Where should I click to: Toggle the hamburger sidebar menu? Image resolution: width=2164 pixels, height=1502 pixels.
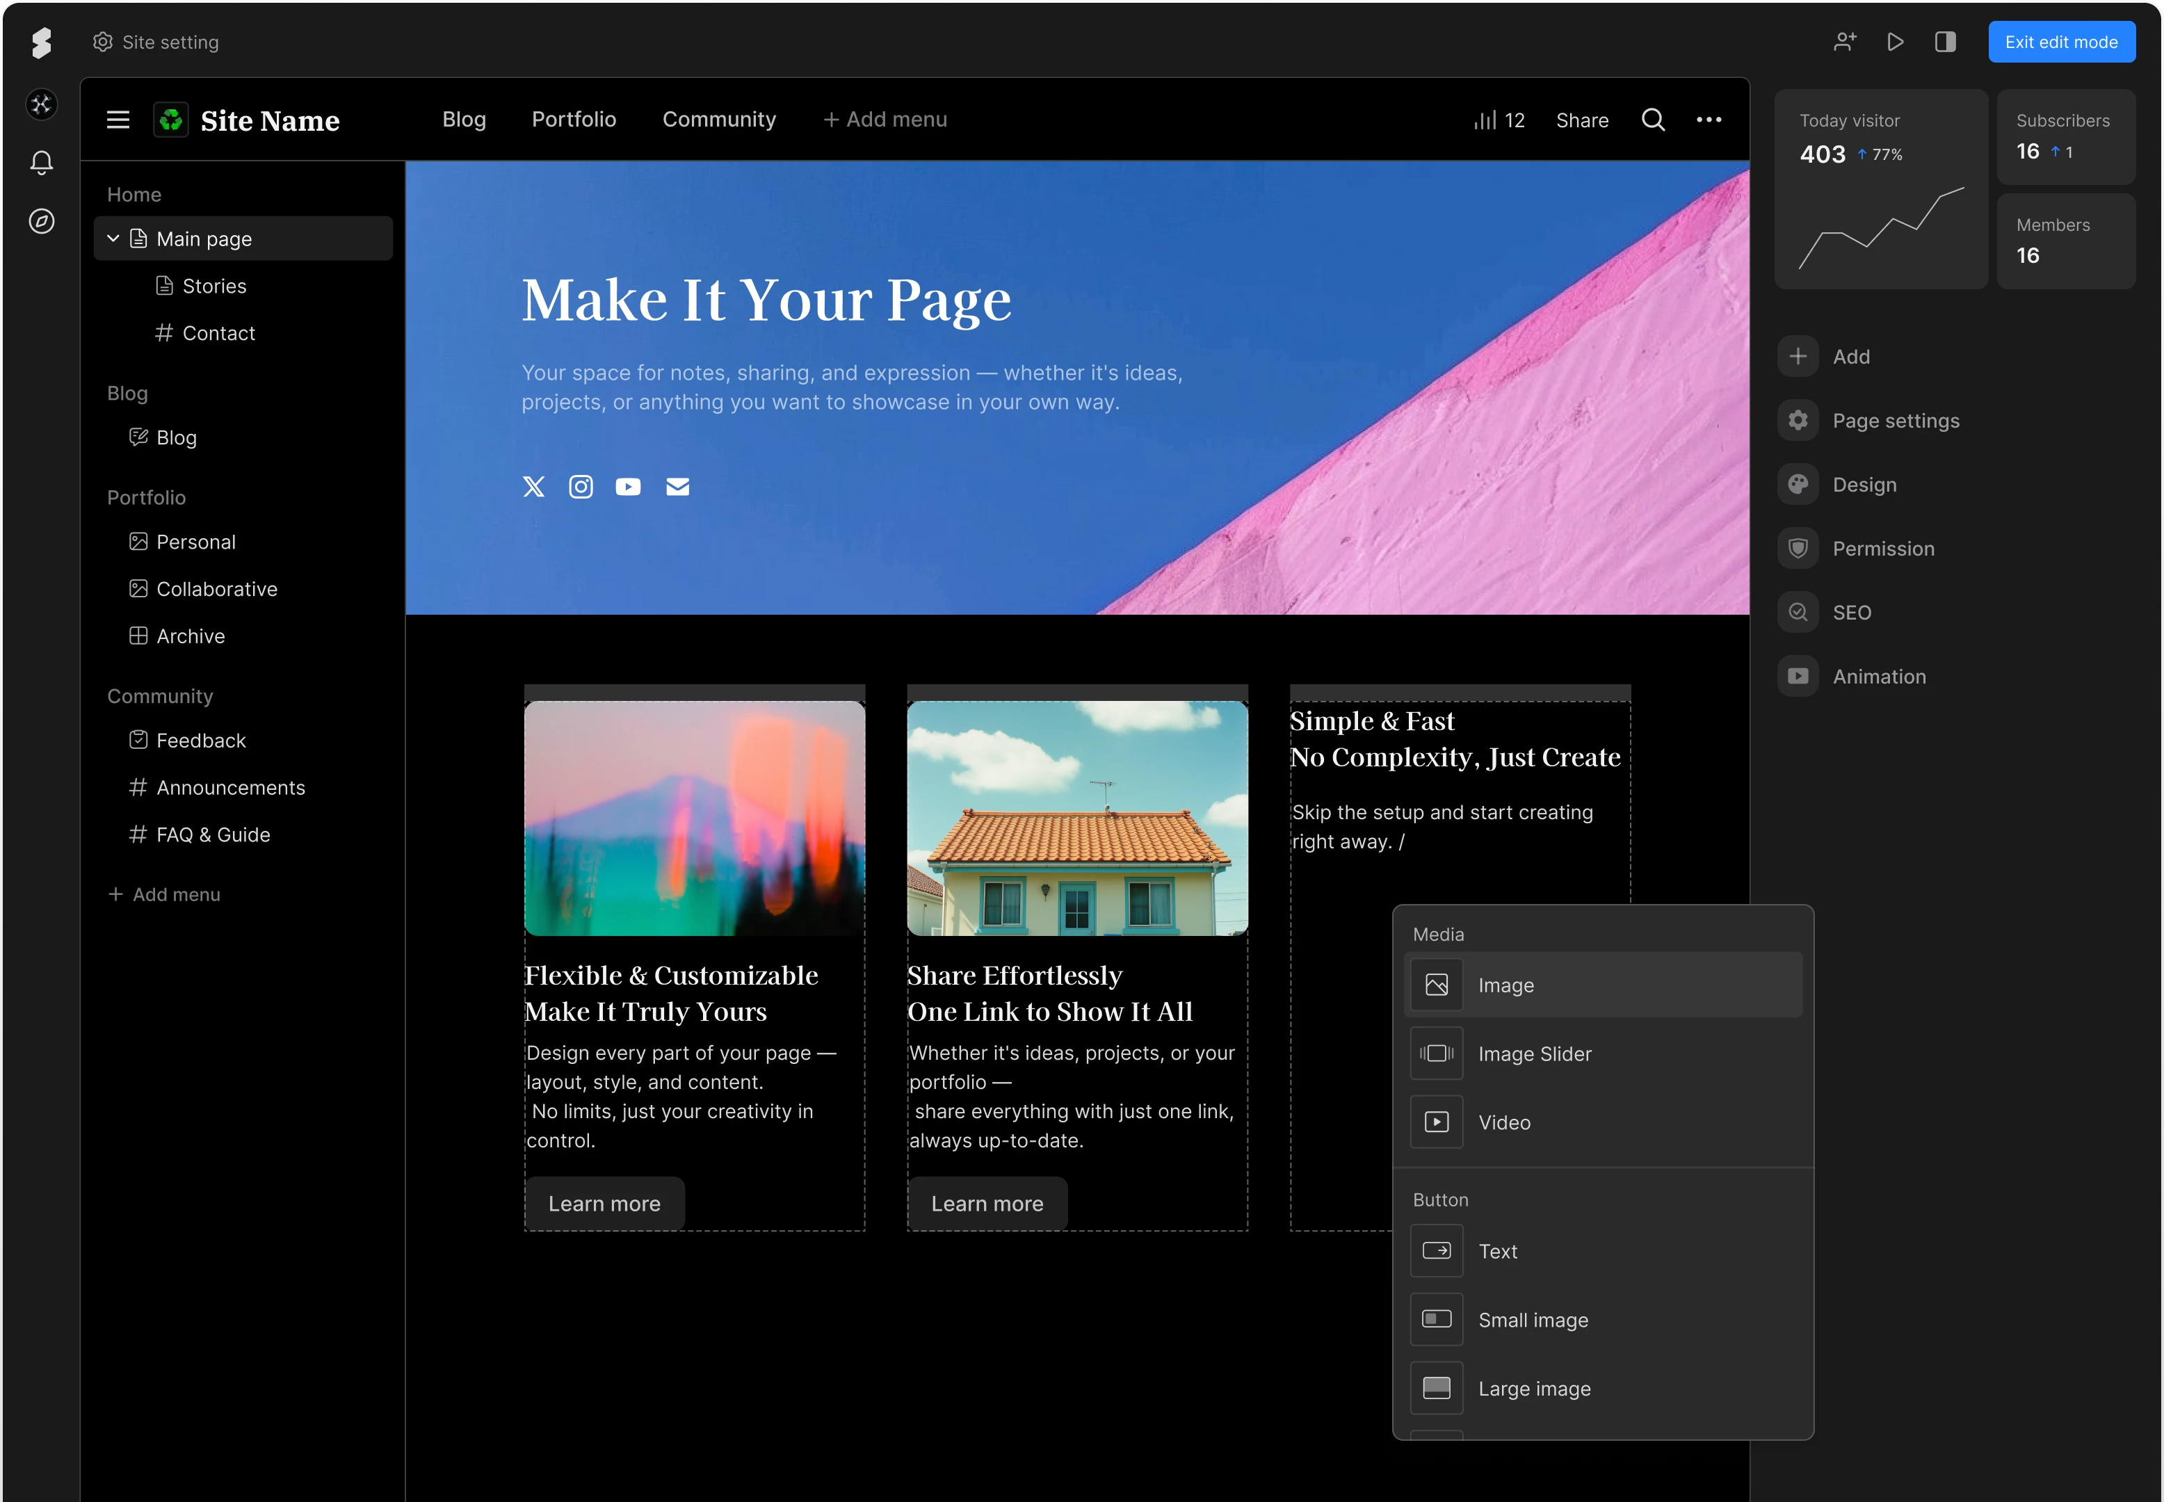click(118, 120)
